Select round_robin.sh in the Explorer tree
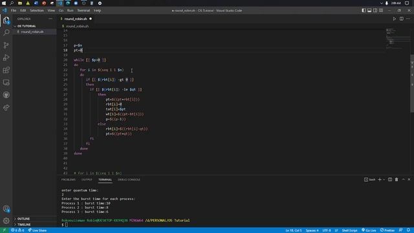Image resolution: width=414 pixels, height=233 pixels. (32, 32)
